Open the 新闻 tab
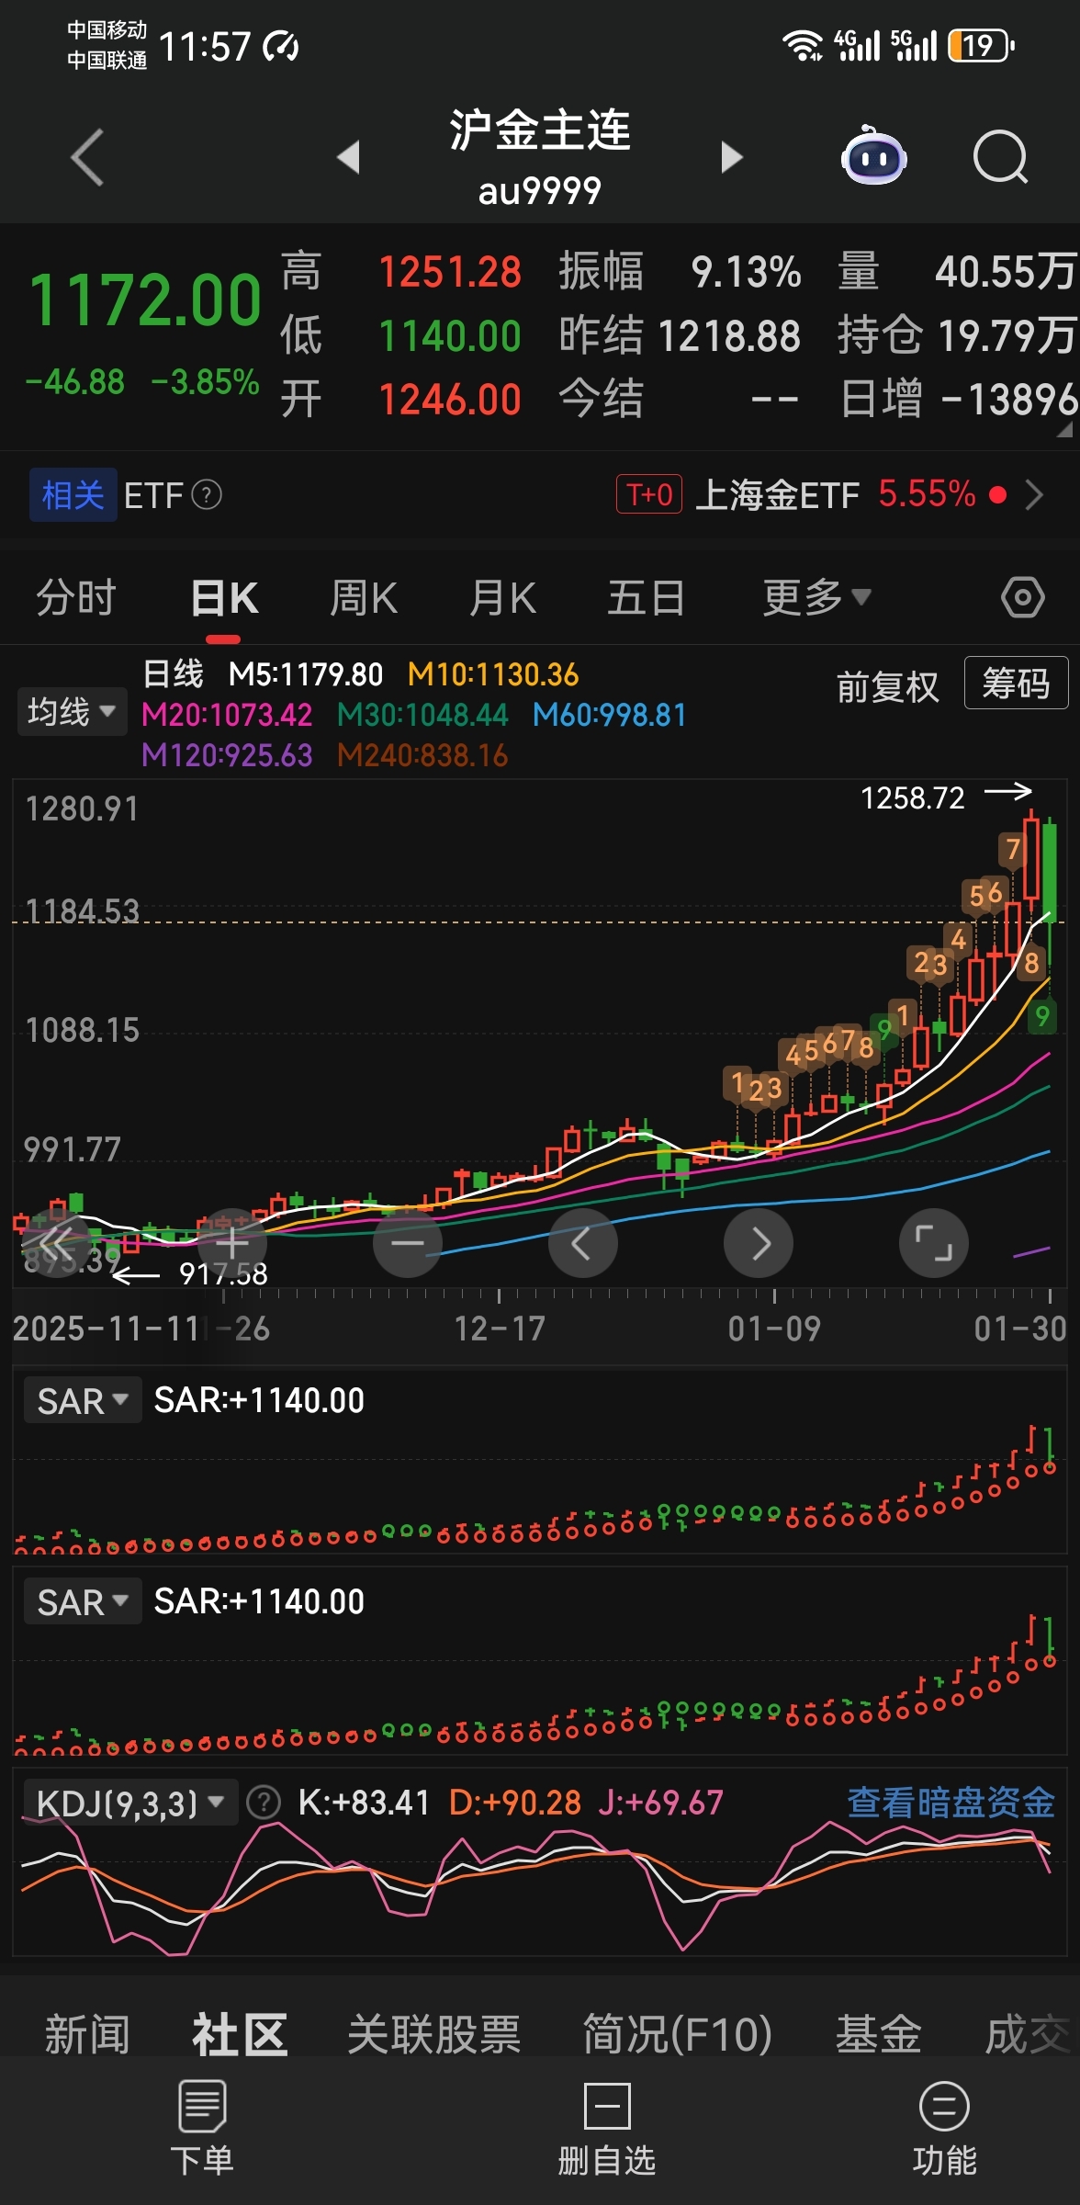1080x2205 pixels. click(87, 2034)
